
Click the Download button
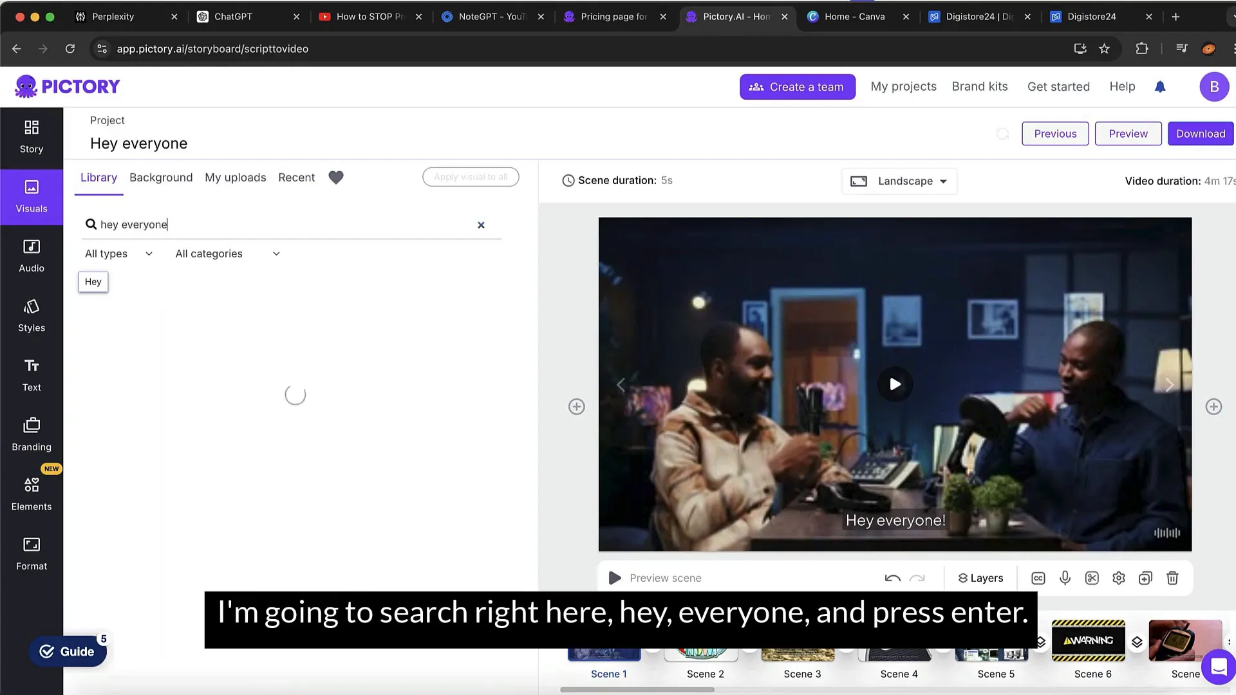pos(1201,133)
